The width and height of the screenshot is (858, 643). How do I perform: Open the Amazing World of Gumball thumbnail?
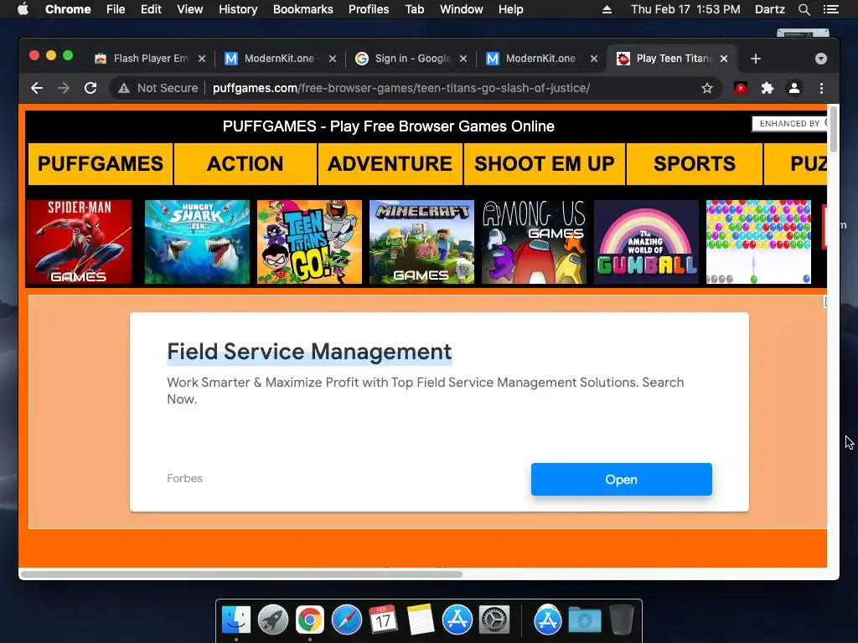pyautogui.click(x=646, y=242)
